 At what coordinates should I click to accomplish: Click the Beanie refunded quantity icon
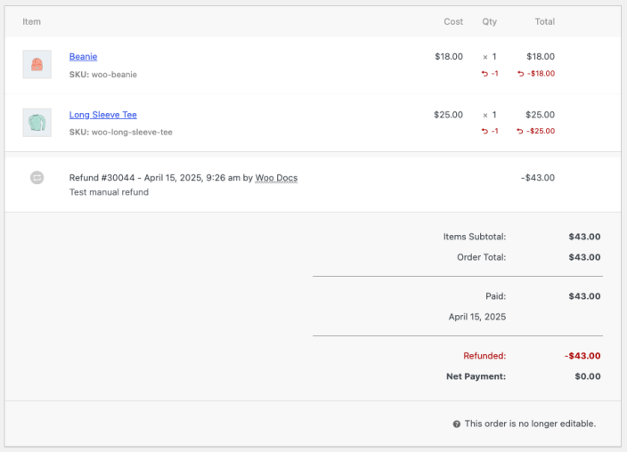(484, 74)
